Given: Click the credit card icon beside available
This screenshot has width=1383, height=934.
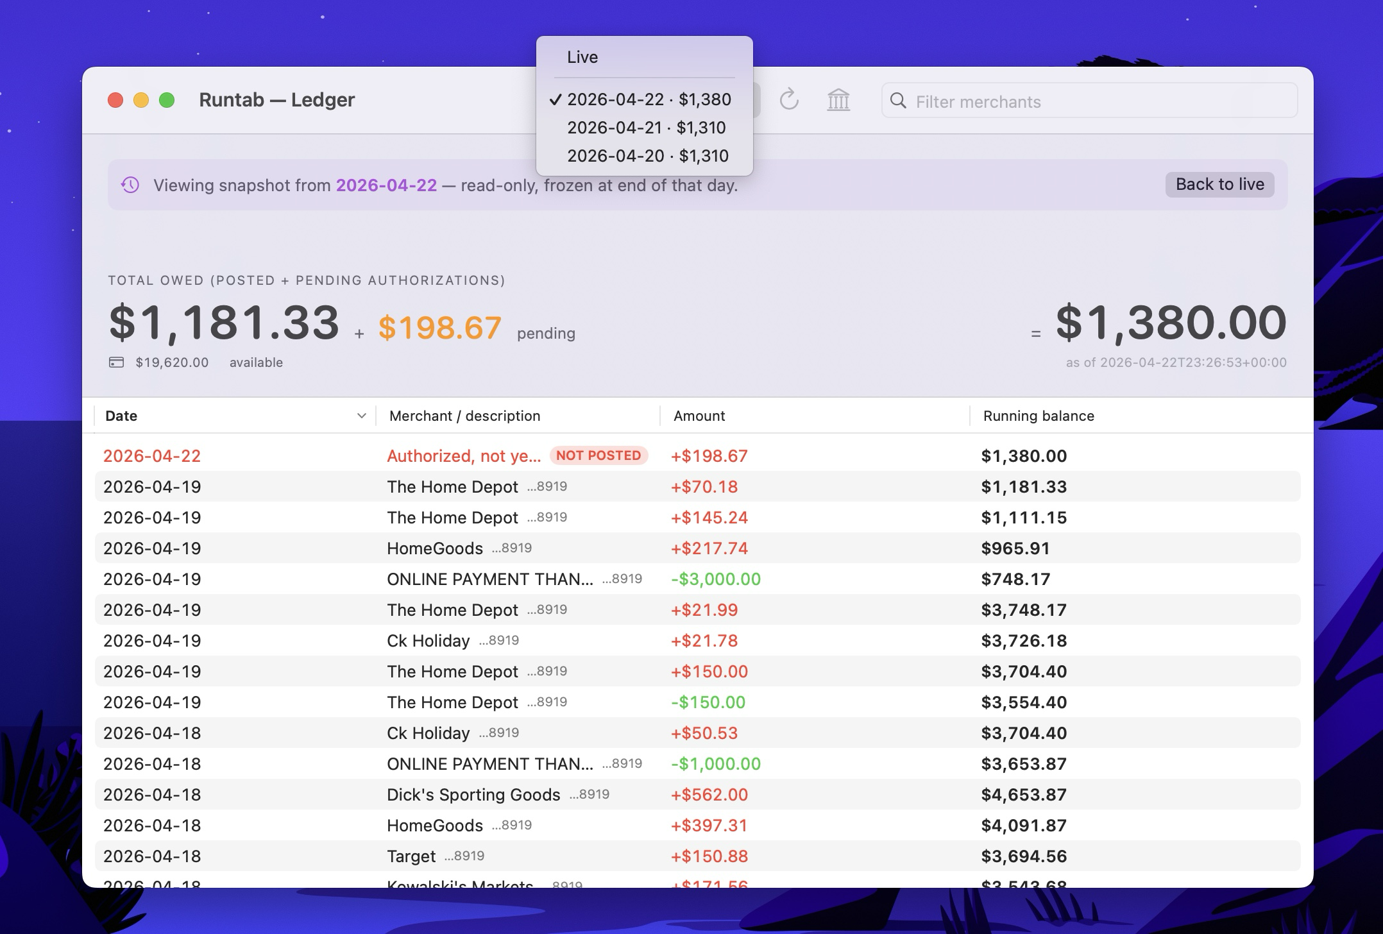Looking at the screenshot, I should point(116,362).
